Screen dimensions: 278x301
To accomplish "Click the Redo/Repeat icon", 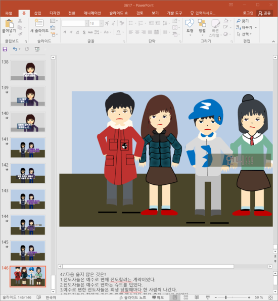I will tap(27, 49).
